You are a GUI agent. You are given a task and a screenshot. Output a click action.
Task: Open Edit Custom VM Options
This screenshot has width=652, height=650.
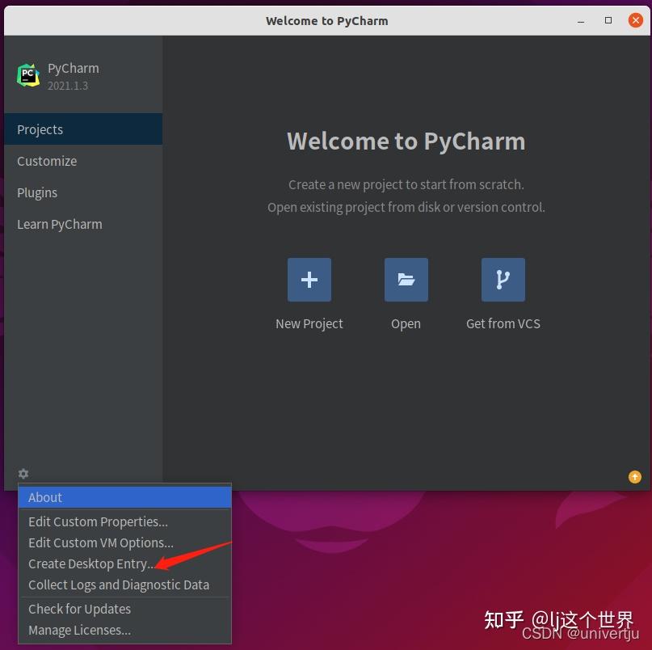(x=100, y=542)
